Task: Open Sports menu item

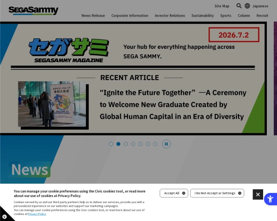Action: (x=226, y=16)
